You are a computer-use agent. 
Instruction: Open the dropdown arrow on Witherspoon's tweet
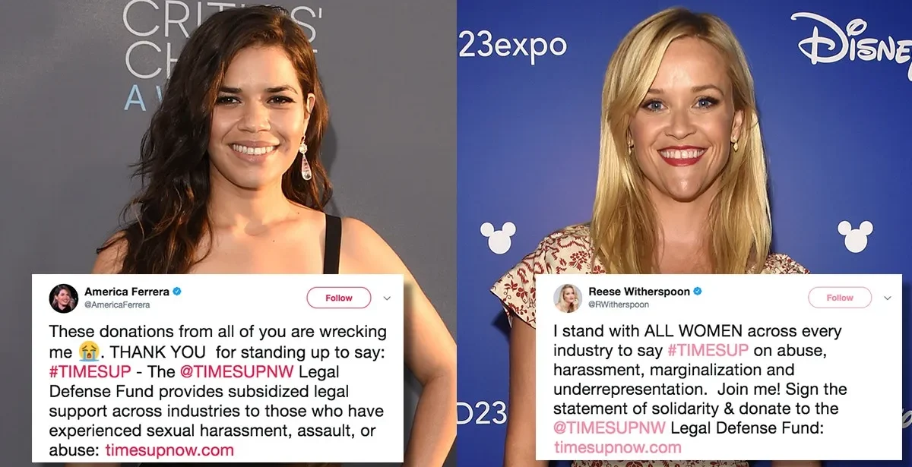pos(887,298)
